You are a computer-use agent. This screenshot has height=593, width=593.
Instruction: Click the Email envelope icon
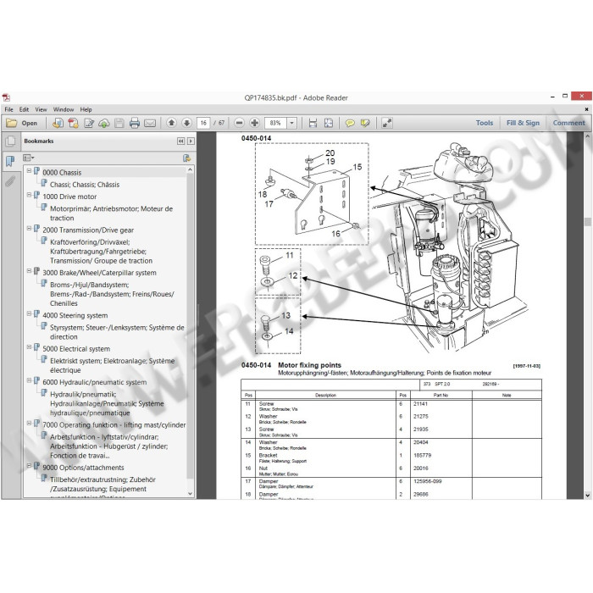tap(150, 124)
